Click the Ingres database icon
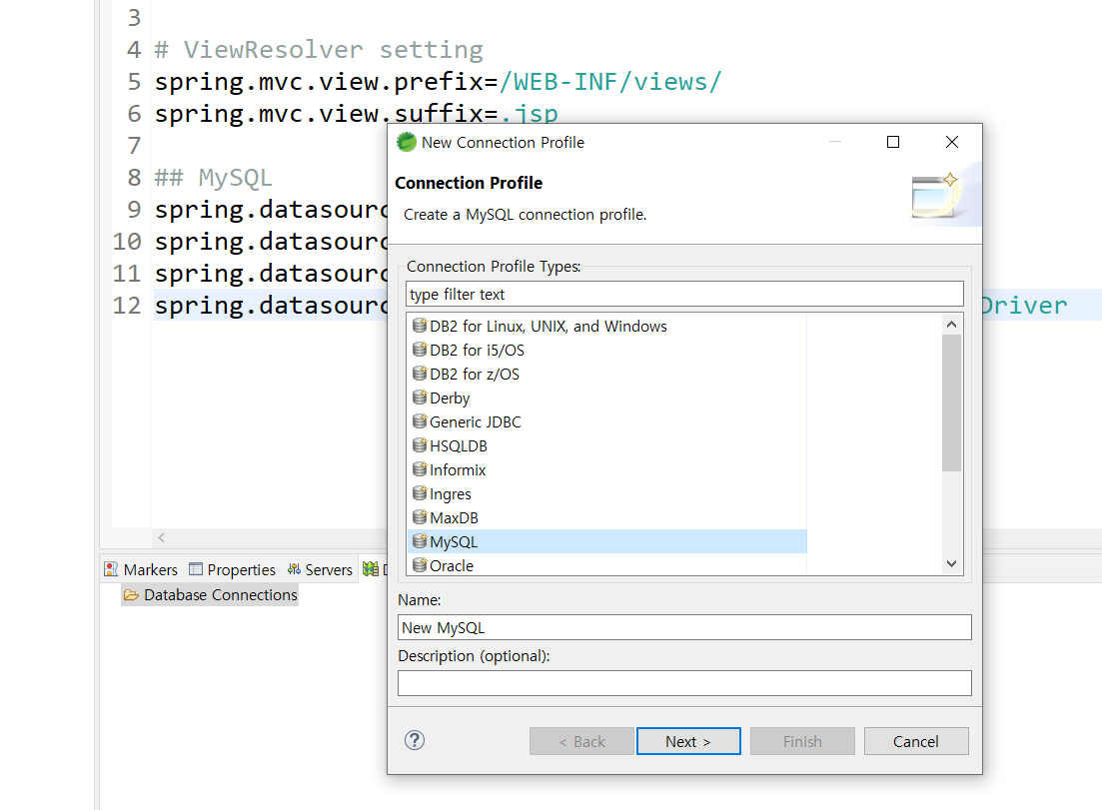This screenshot has height=810, width=1102. coord(420,493)
